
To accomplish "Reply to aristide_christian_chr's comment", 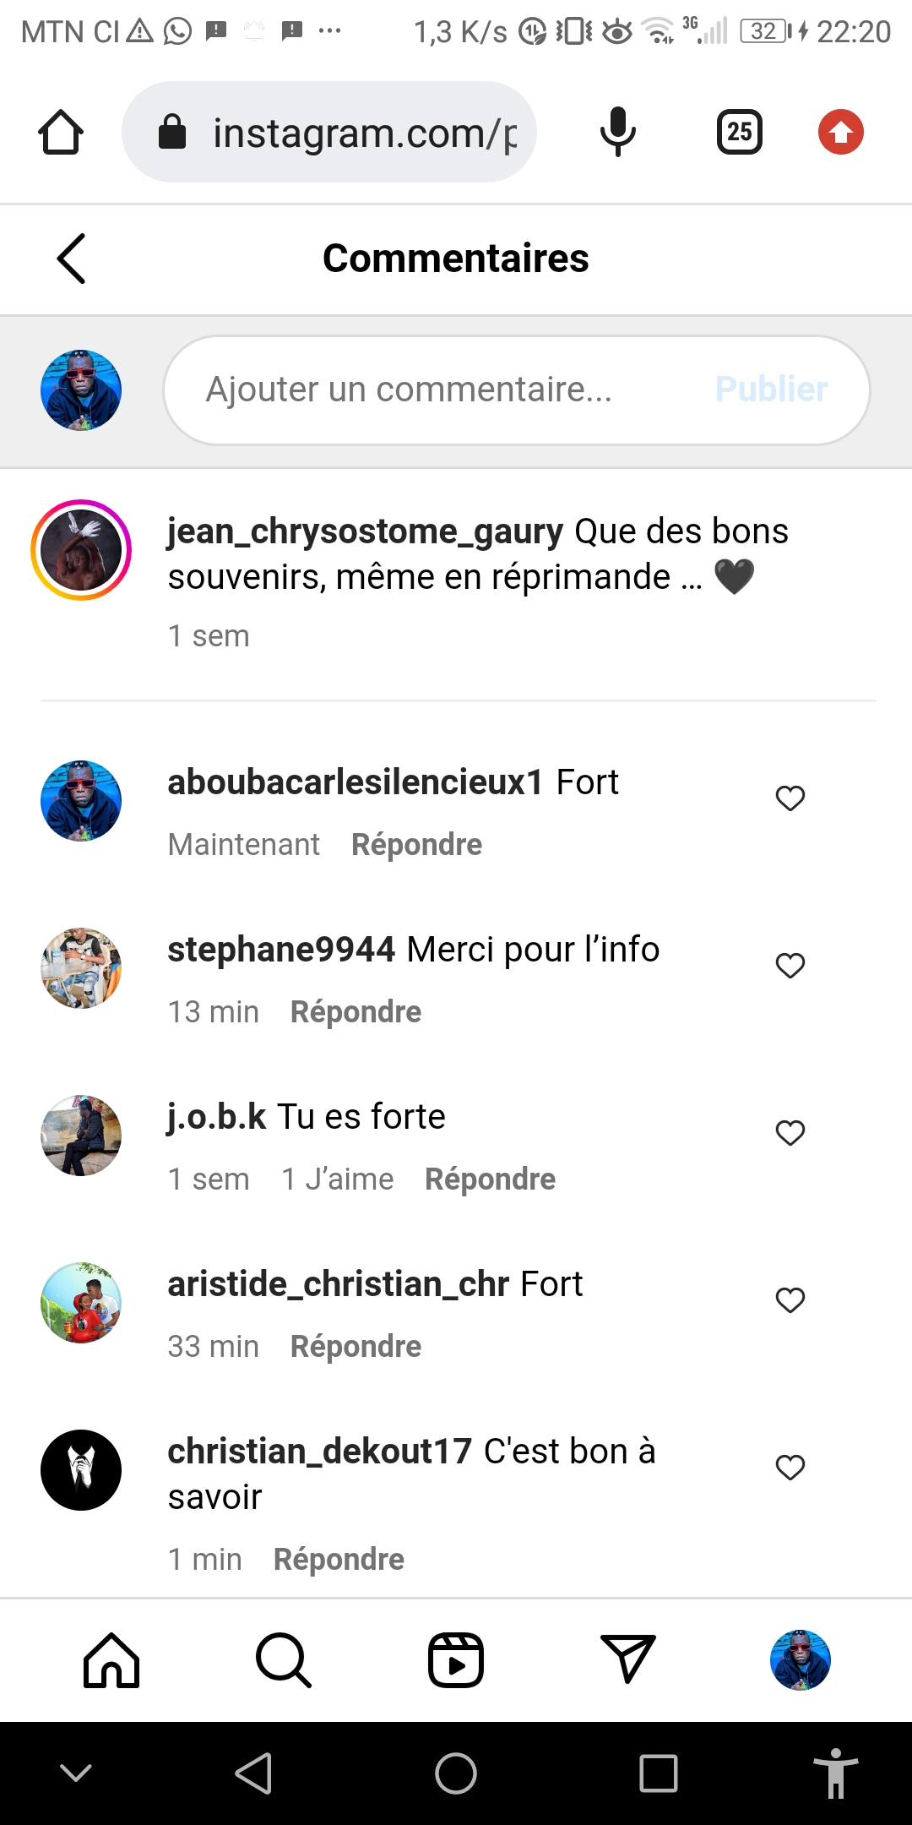I will [356, 1346].
